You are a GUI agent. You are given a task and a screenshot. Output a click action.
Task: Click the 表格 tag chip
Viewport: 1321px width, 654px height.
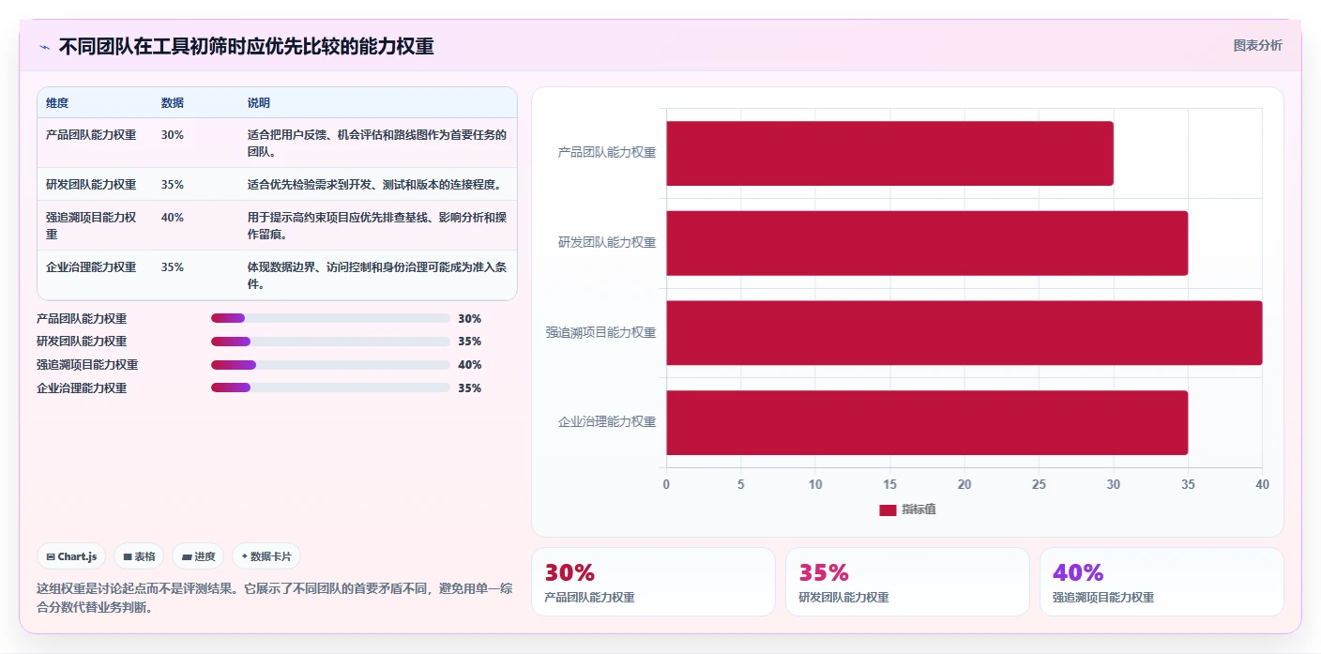[139, 556]
